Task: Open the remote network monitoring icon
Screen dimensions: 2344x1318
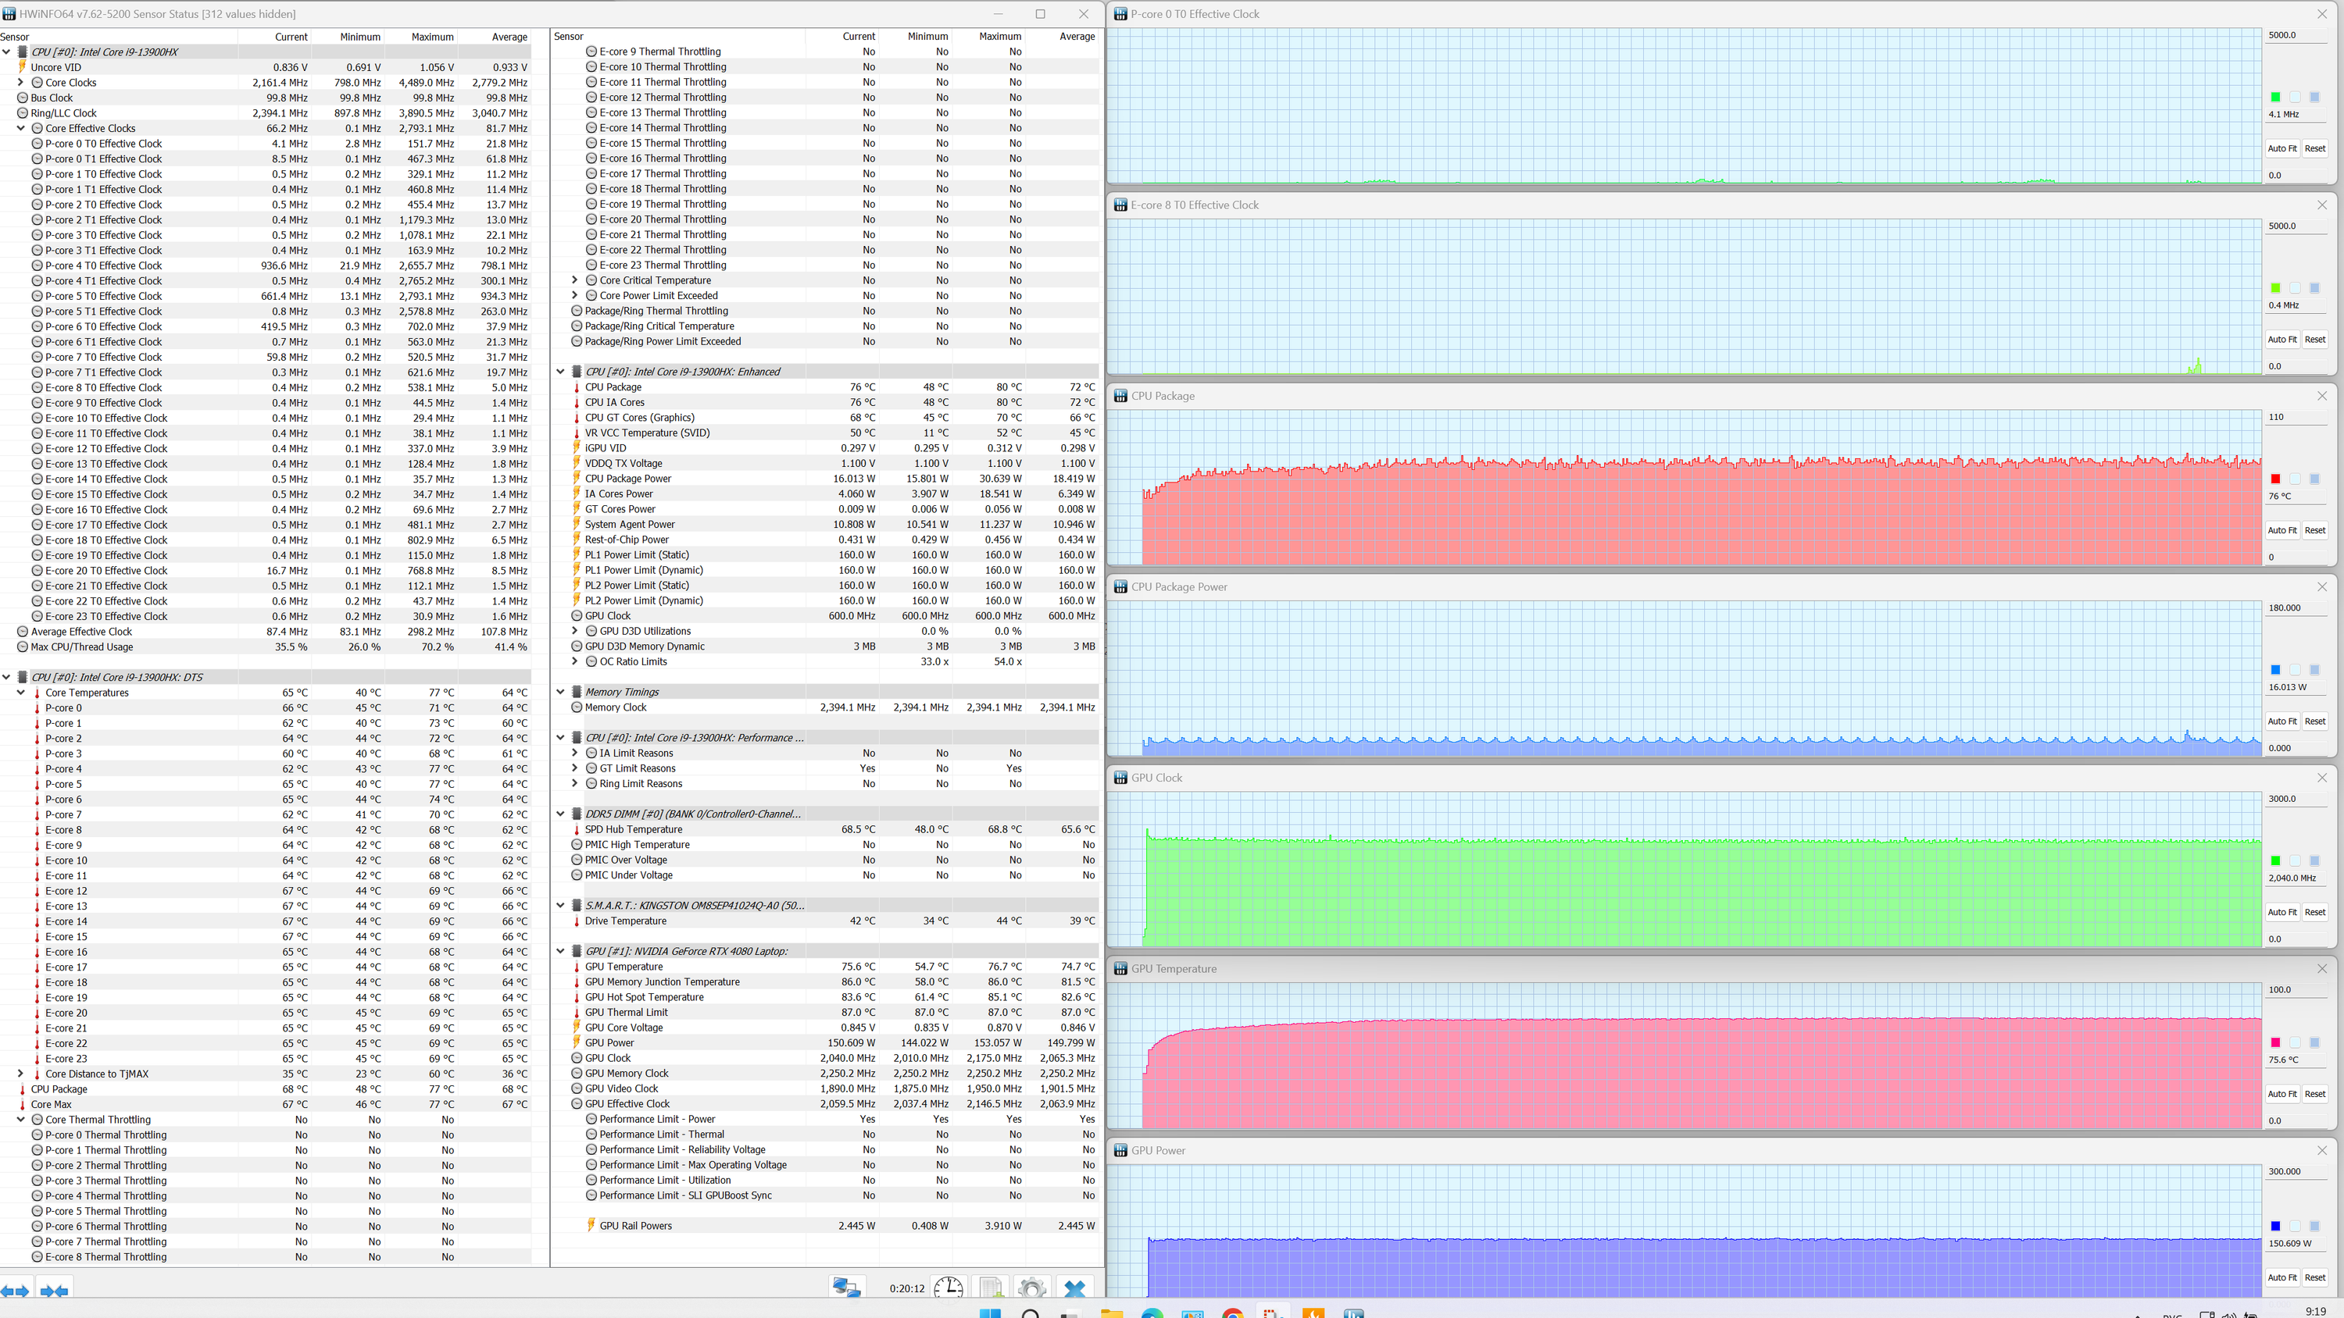Action: pyautogui.click(x=846, y=1287)
